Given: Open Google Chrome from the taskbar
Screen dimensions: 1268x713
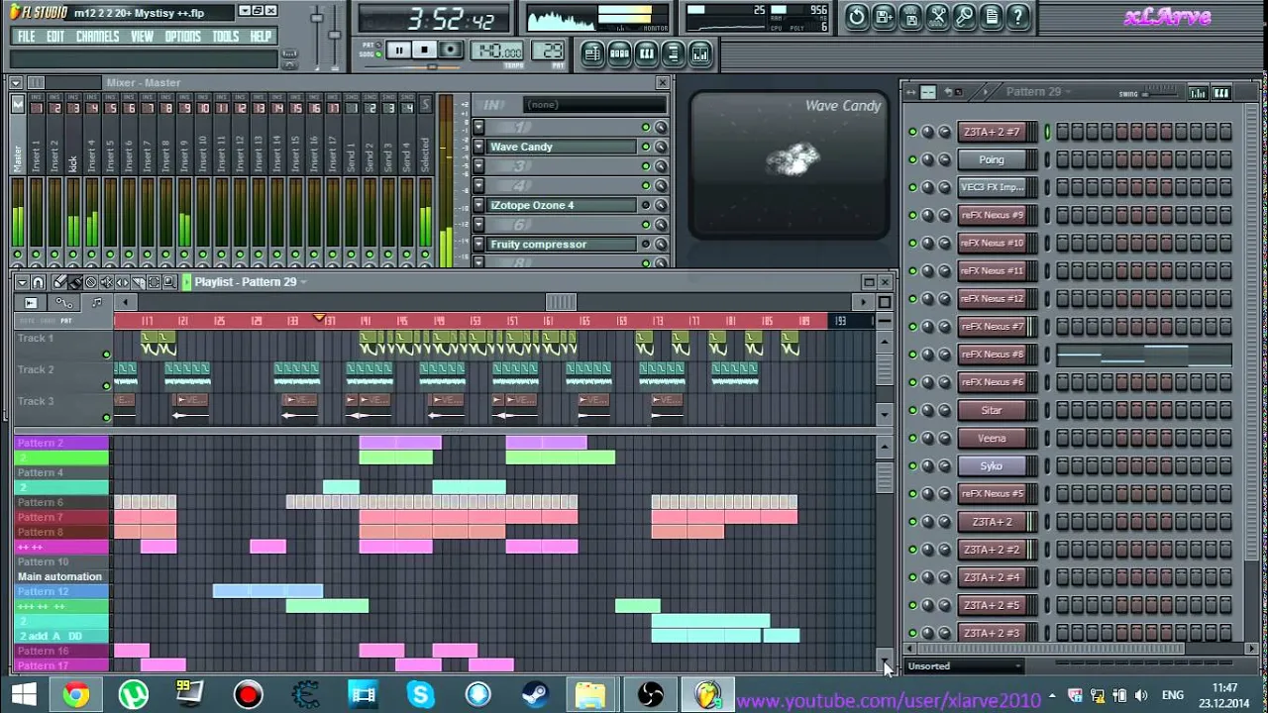Looking at the screenshot, I should (x=75, y=695).
